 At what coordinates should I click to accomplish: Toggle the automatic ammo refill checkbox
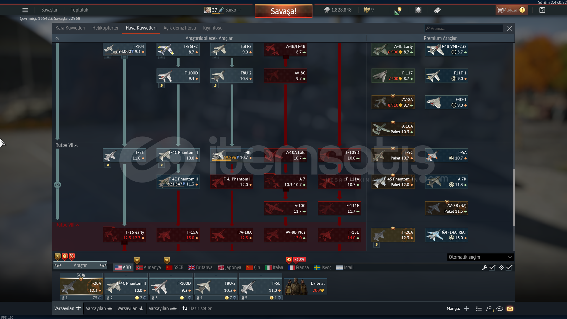(x=509, y=268)
